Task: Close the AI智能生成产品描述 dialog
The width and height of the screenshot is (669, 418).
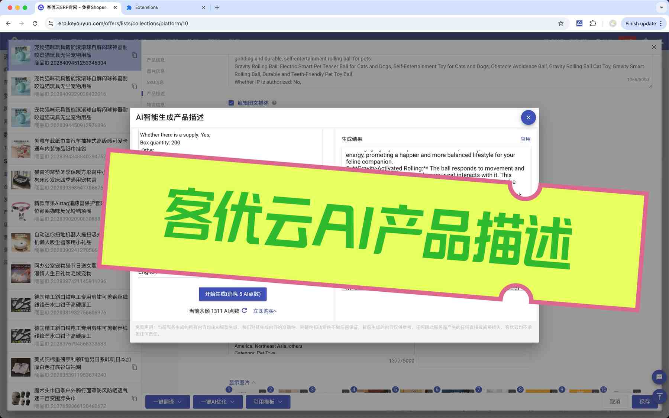Action: point(528,117)
